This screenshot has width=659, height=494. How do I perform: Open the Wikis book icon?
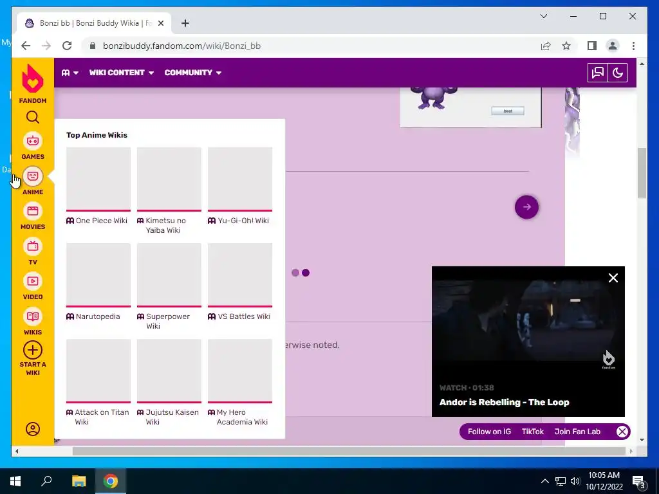click(x=33, y=316)
